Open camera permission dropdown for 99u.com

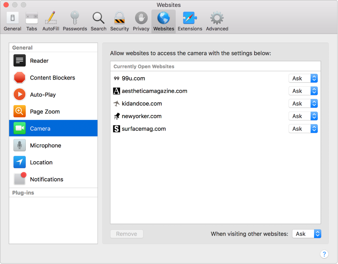coord(303,79)
